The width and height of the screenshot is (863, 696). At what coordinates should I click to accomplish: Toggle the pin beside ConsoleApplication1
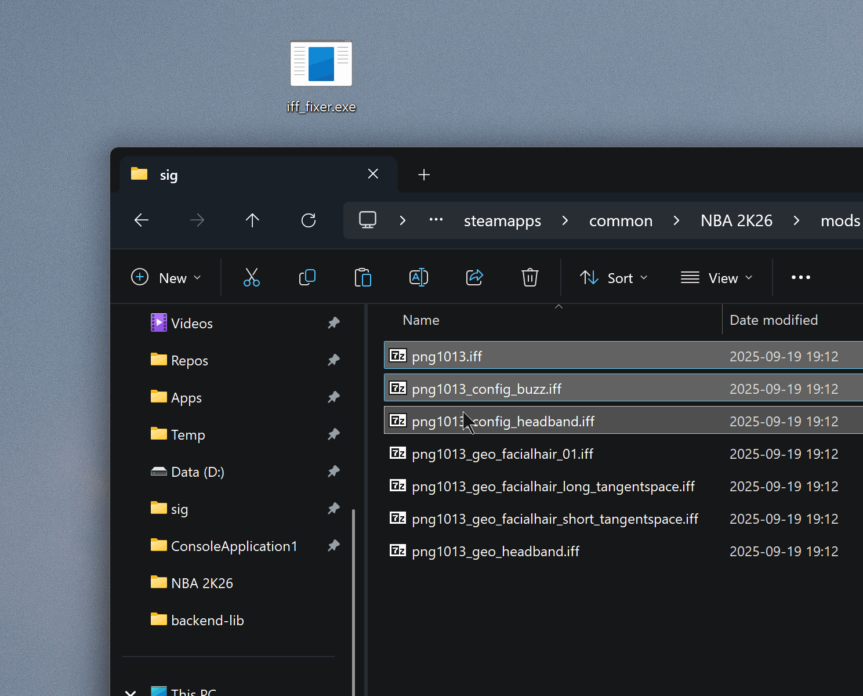pyautogui.click(x=333, y=546)
